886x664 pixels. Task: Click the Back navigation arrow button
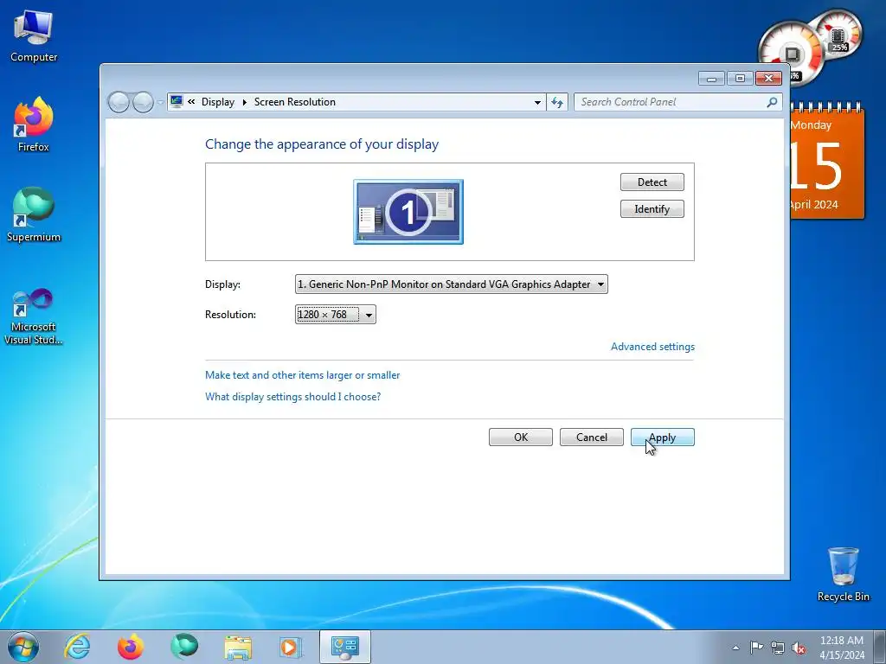(119, 102)
